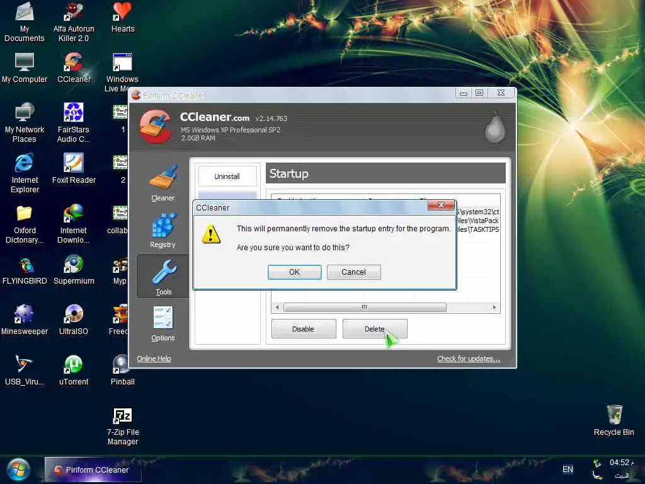Select the Oxford Dictionary folder icon

(x=25, y=224)
